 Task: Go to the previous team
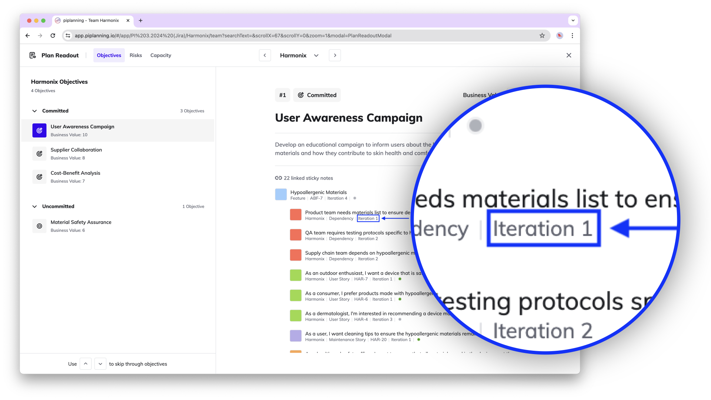coord(265,55)
